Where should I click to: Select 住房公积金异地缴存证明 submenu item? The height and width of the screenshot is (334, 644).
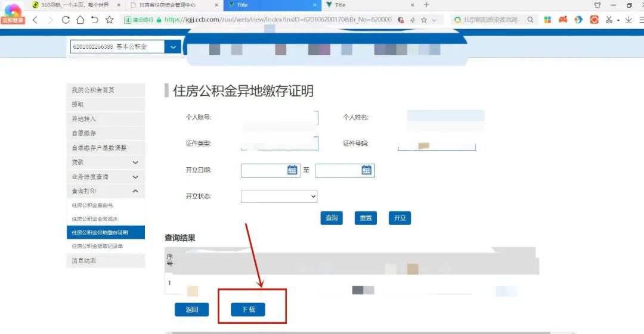tap(106, 232)
